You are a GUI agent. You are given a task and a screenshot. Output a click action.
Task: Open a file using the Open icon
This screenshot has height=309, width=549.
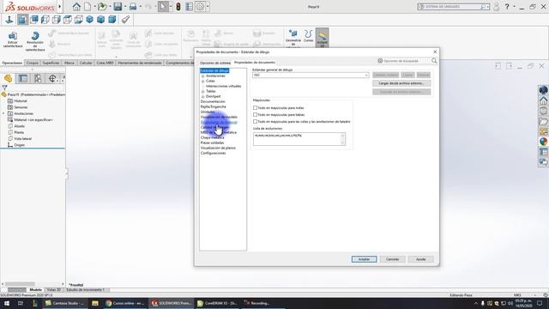coord(102,6)
